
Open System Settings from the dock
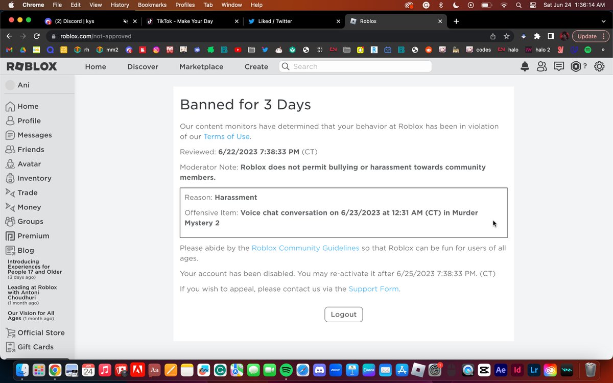coord(435,369)
